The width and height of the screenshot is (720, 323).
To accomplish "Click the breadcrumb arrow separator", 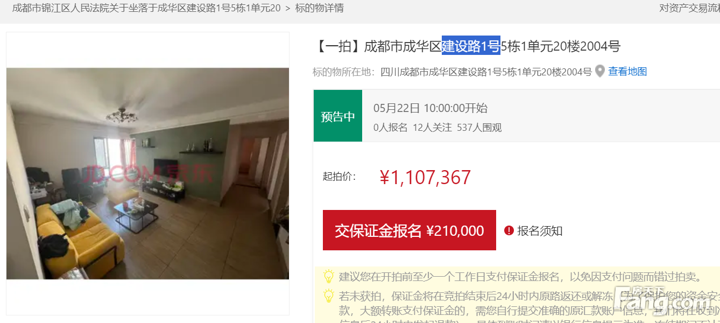I will (x=288, y=8).
